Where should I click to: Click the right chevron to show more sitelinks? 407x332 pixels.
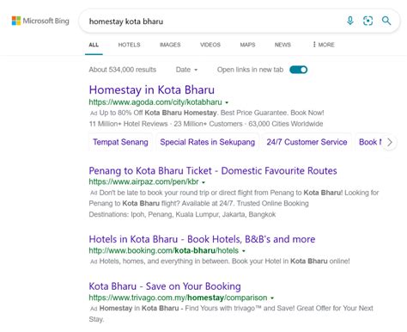coord(389,142)
